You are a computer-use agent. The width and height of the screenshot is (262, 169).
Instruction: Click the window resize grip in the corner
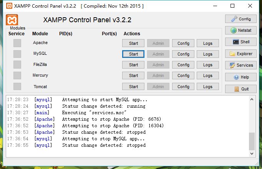click(257, 164)
